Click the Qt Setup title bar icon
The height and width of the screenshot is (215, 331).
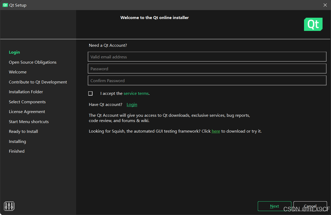5,5
